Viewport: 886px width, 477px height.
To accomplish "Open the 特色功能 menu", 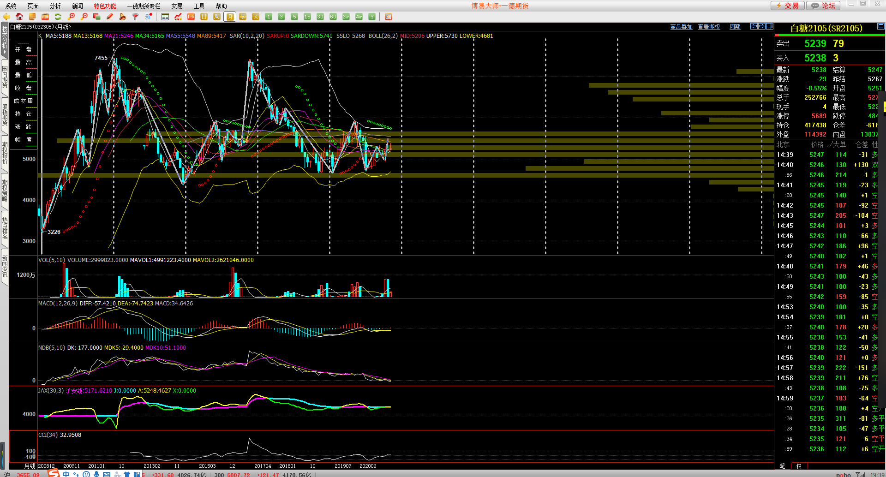I will [x=105, y=6].
